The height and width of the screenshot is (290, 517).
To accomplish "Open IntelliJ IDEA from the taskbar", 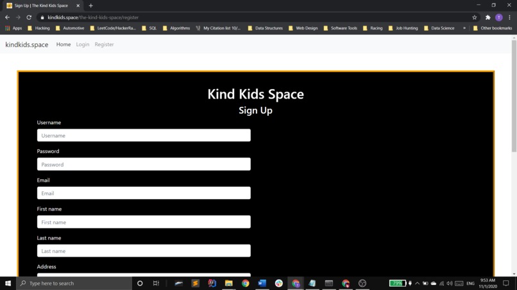I will 212,283.
